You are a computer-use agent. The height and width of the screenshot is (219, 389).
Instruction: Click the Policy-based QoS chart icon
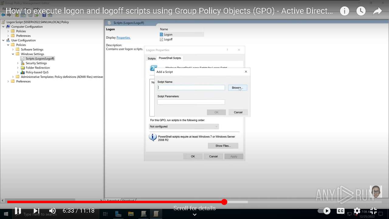pos(22,72)
